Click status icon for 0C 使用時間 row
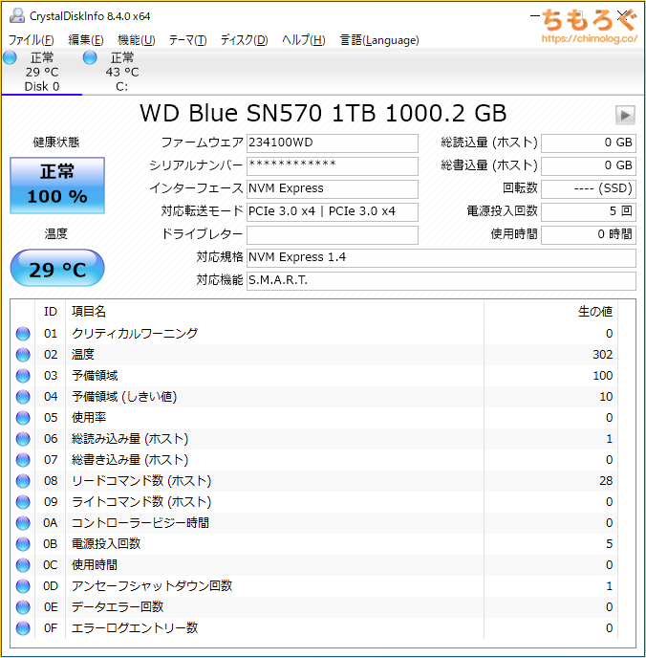Viewport: 646px width, 658px height. click(23, 565)
